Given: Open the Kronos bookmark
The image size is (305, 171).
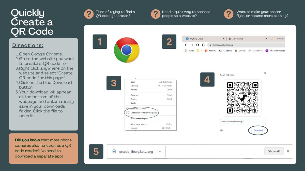Looking at the screenshot, I should [210, 51].
